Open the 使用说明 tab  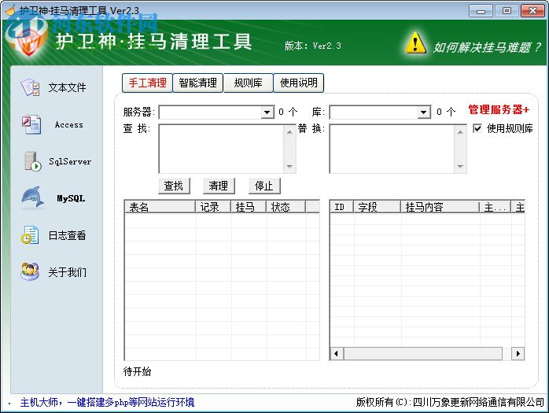coord(299,83)
